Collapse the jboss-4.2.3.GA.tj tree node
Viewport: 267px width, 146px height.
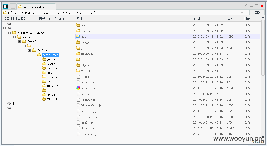(10, 33)
